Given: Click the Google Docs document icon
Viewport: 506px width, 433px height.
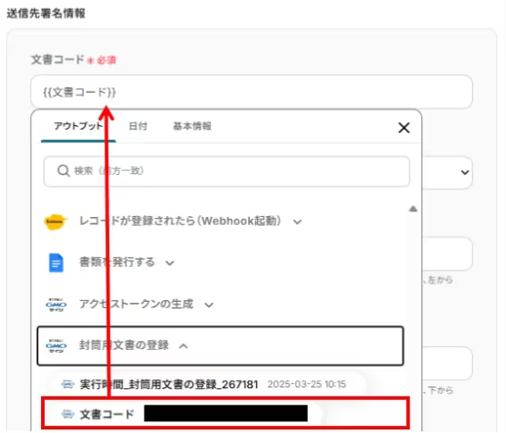Looking at the screenshot, I should 56,262.
